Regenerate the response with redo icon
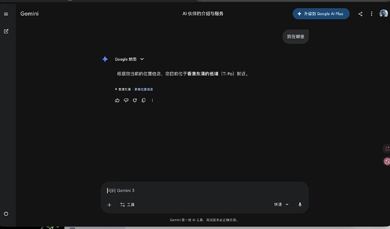Screen dimensions: 390x229 click(135, 100)
